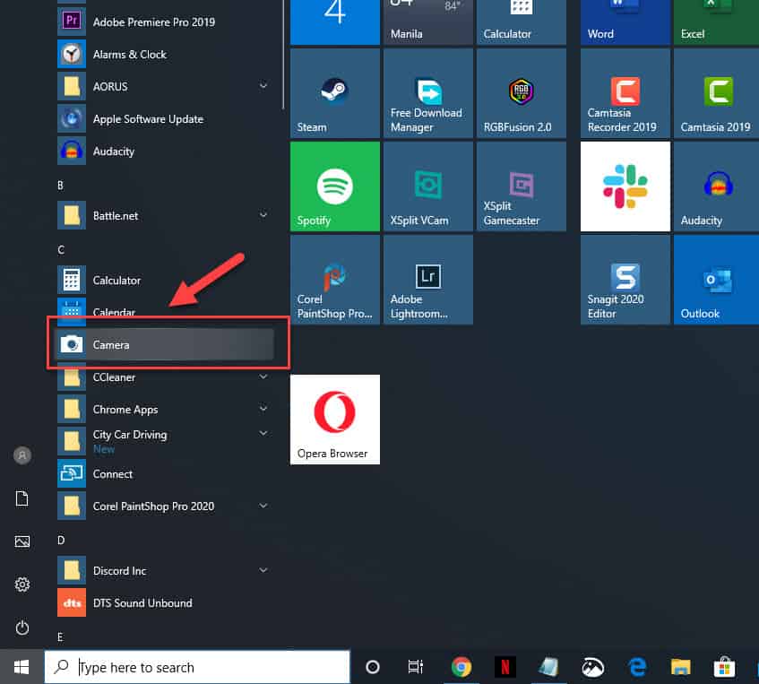
Task: Open Netflix from the taskbar
Action: (x=505, y=667)
